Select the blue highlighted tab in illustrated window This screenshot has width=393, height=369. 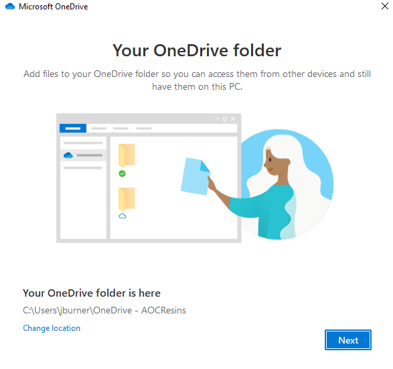pyautogui.click(x=73, y=129)
